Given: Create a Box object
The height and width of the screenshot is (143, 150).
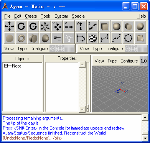Looking at the screenshot, I should [x=104, y=26].
